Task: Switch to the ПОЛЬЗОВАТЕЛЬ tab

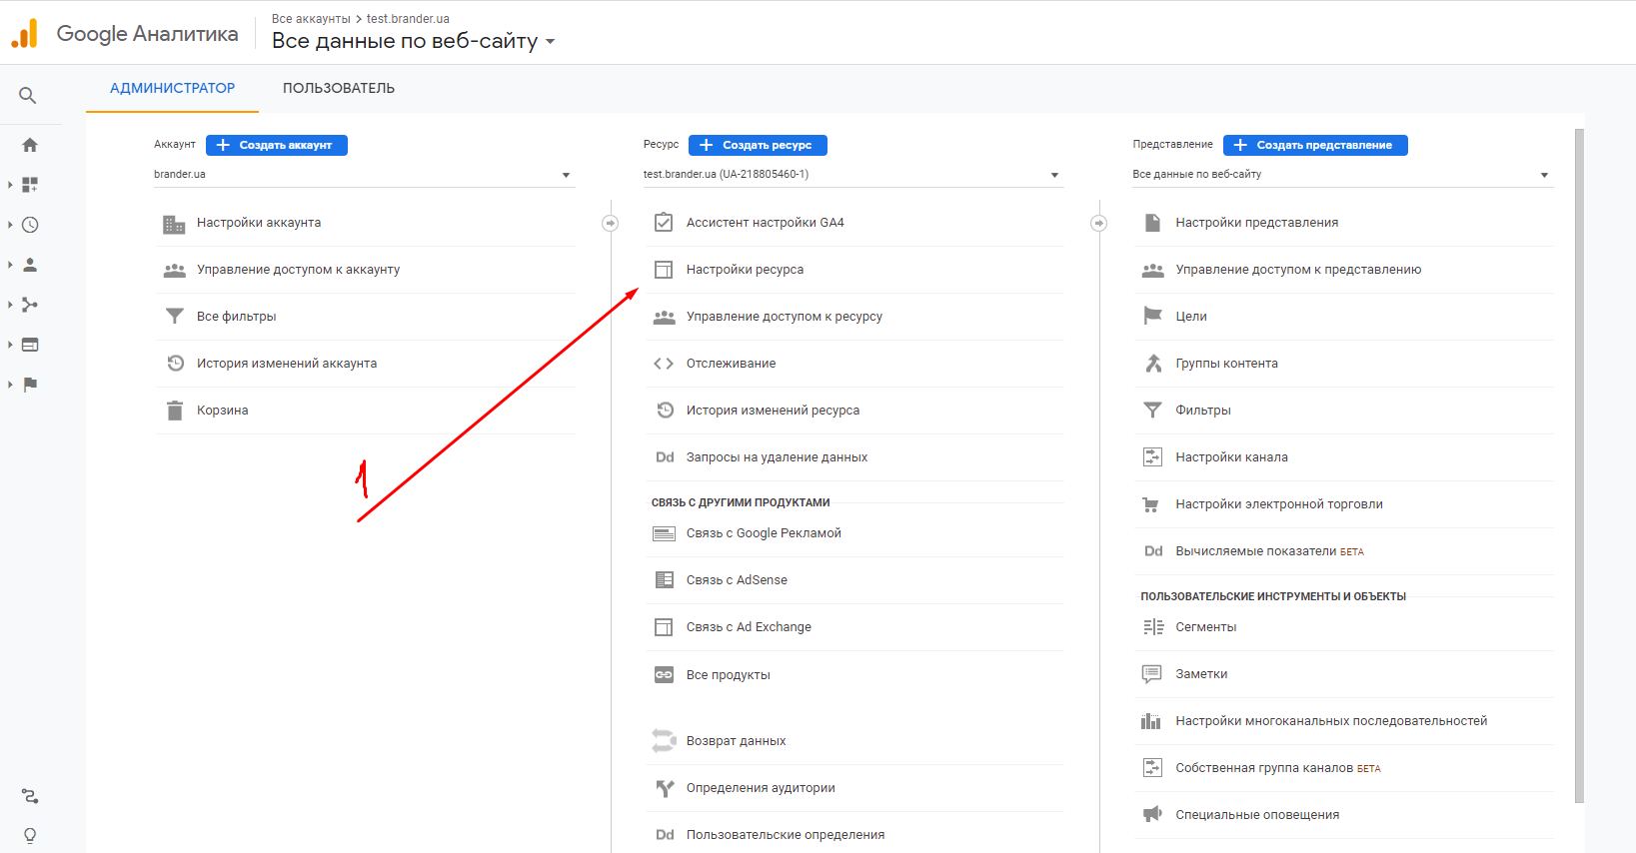Action: pos(338,88)
